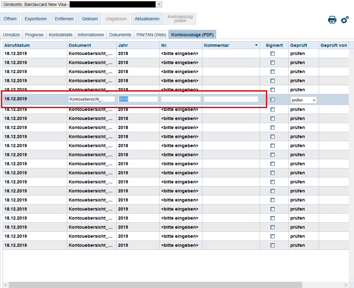Tick the Signiert checkbox in first row
This screenshot has height=288, width=354.
coord(272,54)
